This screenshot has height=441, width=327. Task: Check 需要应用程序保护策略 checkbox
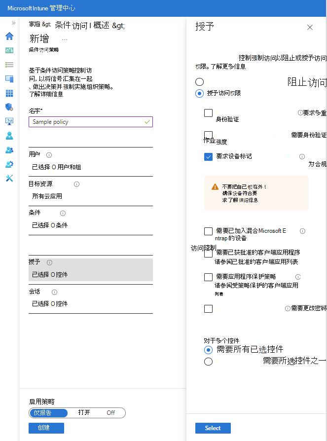pyautogui.click(x=208, y=277)
